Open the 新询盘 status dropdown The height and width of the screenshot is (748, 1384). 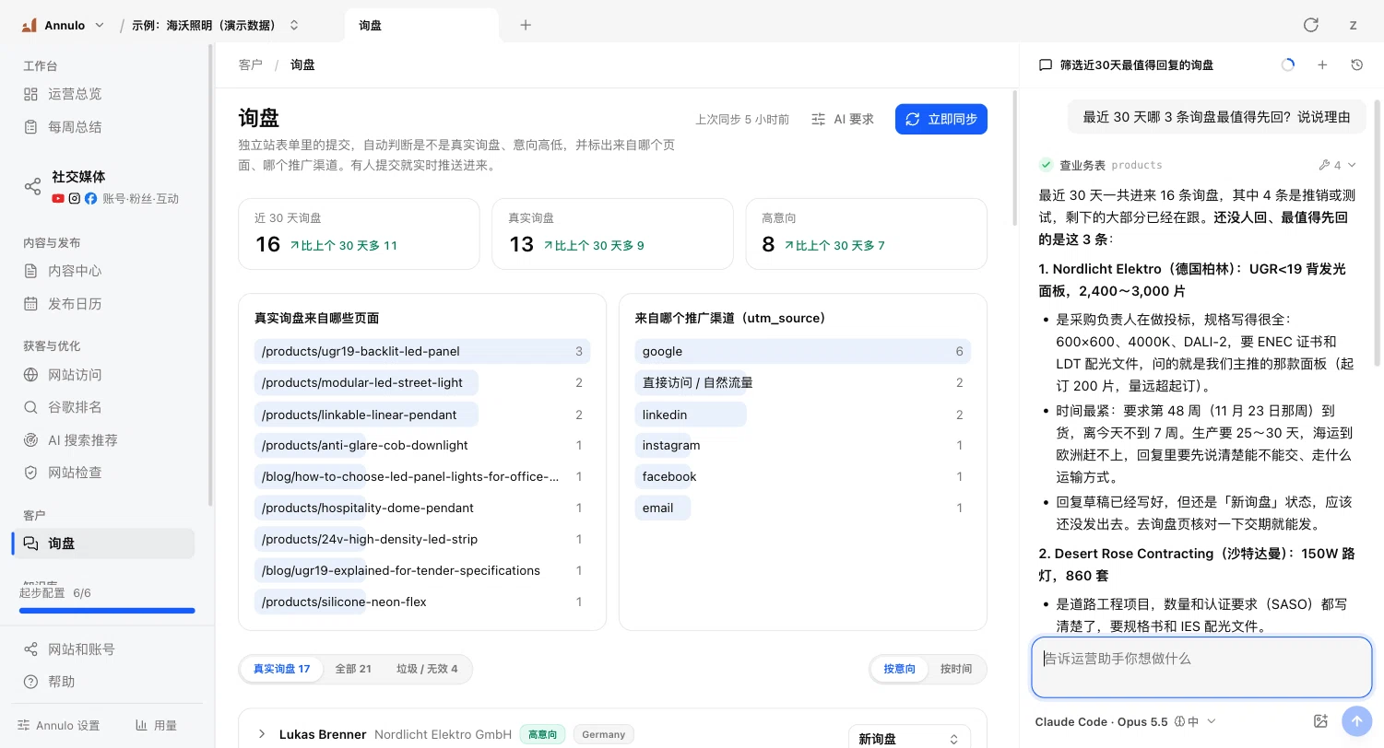click(909, 739)
